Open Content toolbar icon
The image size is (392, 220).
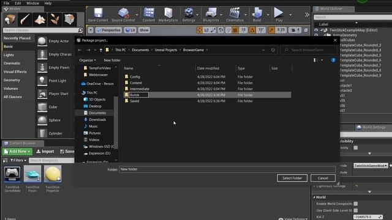tap(149, 13)
